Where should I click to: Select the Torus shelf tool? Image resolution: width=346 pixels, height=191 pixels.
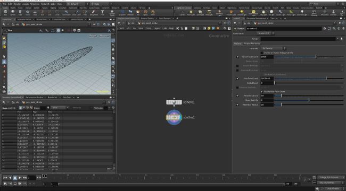coord(28,13)
